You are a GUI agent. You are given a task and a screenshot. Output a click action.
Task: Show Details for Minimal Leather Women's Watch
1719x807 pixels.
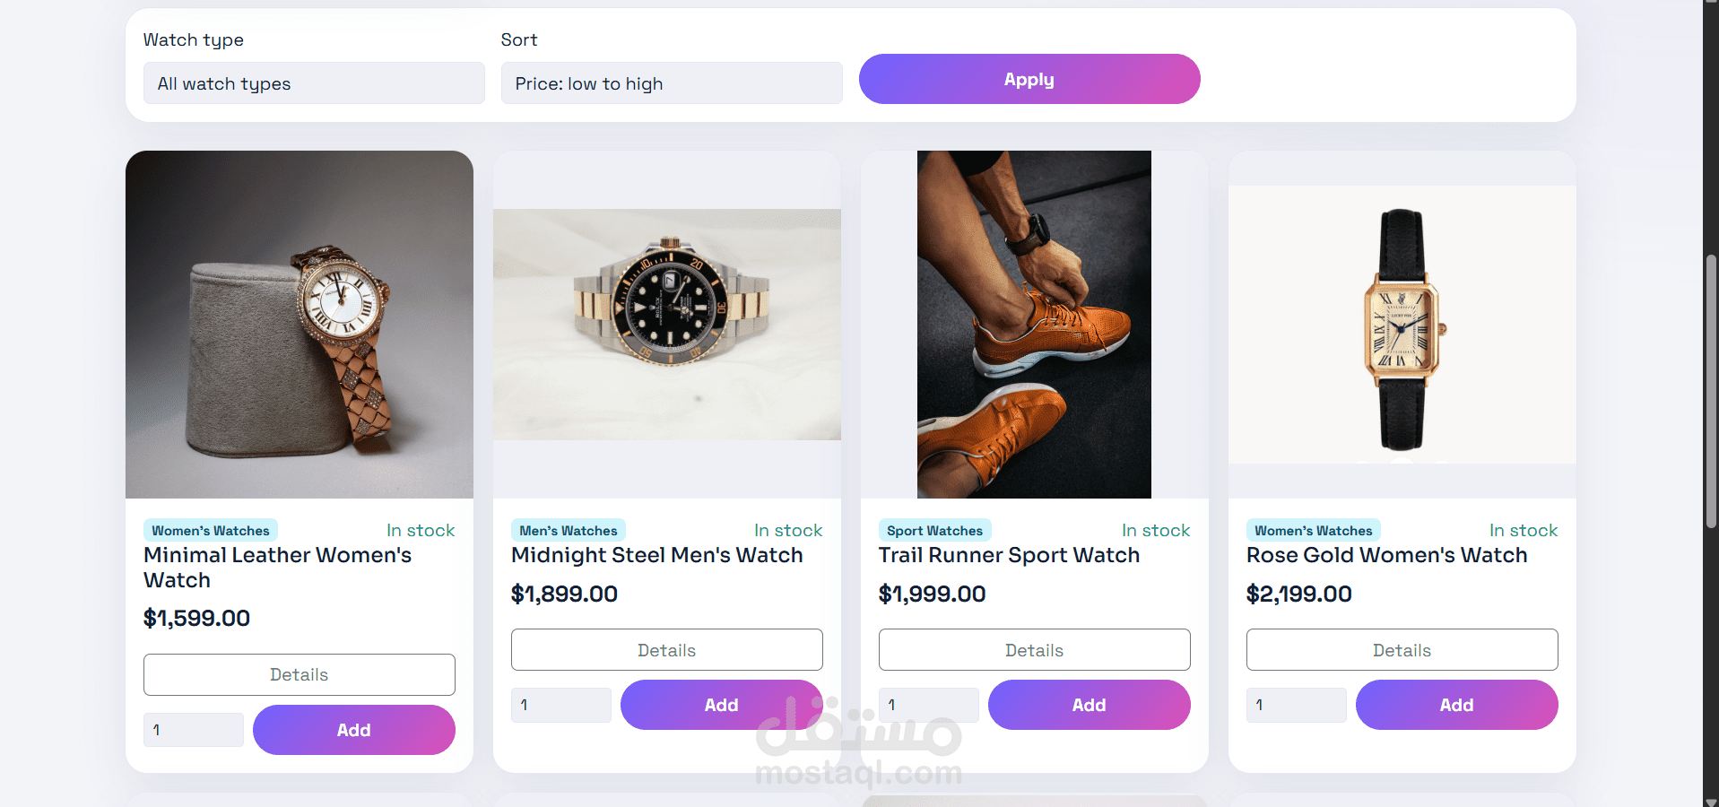(300, 674)
